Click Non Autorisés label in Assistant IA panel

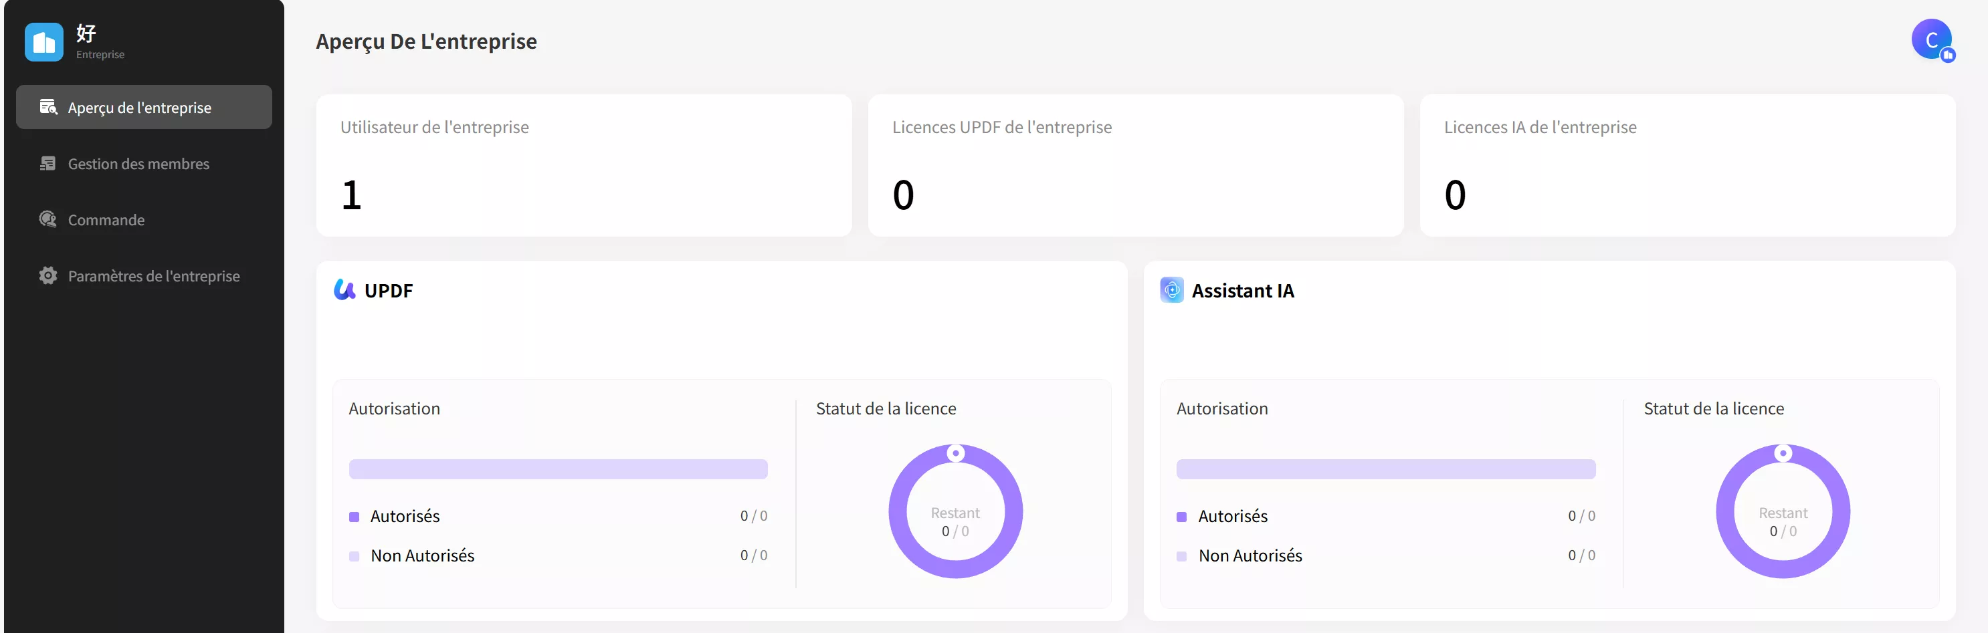pos(1250,556)
